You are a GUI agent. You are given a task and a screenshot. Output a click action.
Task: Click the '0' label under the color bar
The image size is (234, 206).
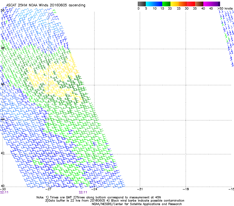(x=139, y=9)
